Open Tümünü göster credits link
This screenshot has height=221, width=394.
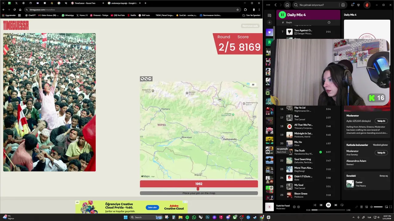pos(380,145)
